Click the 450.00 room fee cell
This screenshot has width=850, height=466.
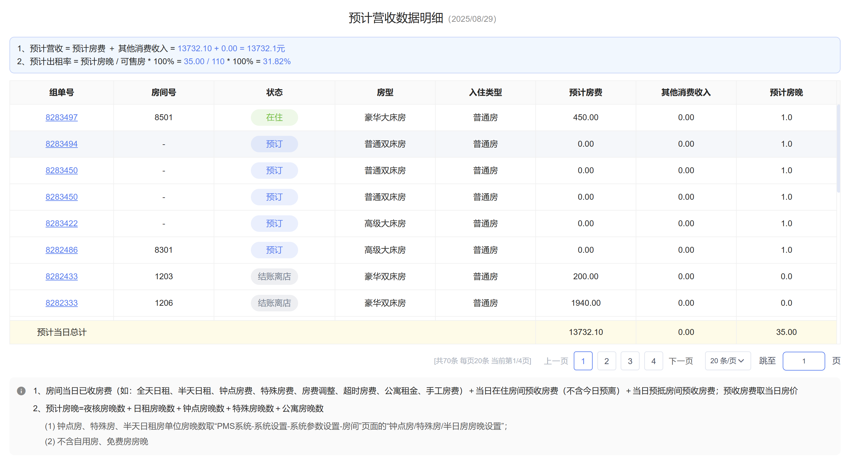point(586,117)
